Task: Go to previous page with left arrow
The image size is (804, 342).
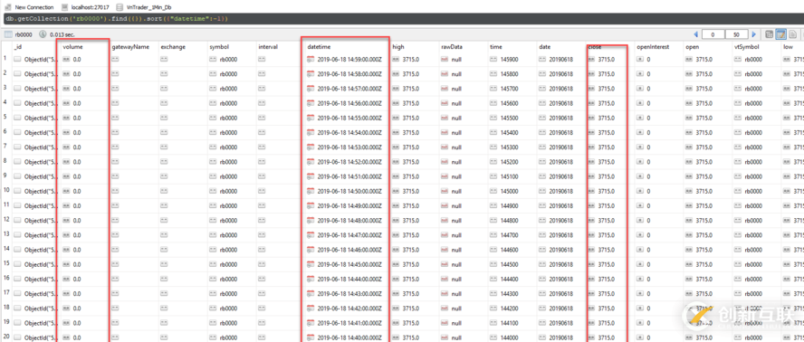Action: (x=696, y=34)
